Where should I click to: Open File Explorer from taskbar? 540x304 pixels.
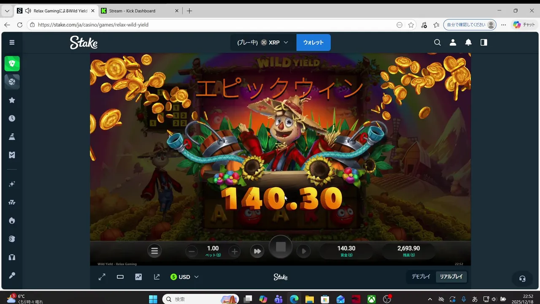(310, 299)
